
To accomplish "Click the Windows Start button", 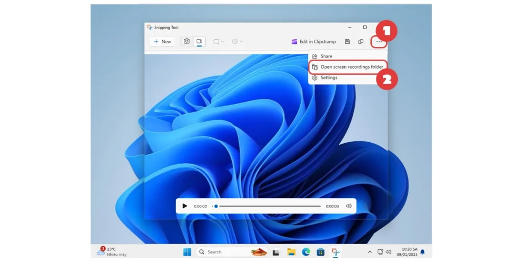I will (x=187, y=252).
